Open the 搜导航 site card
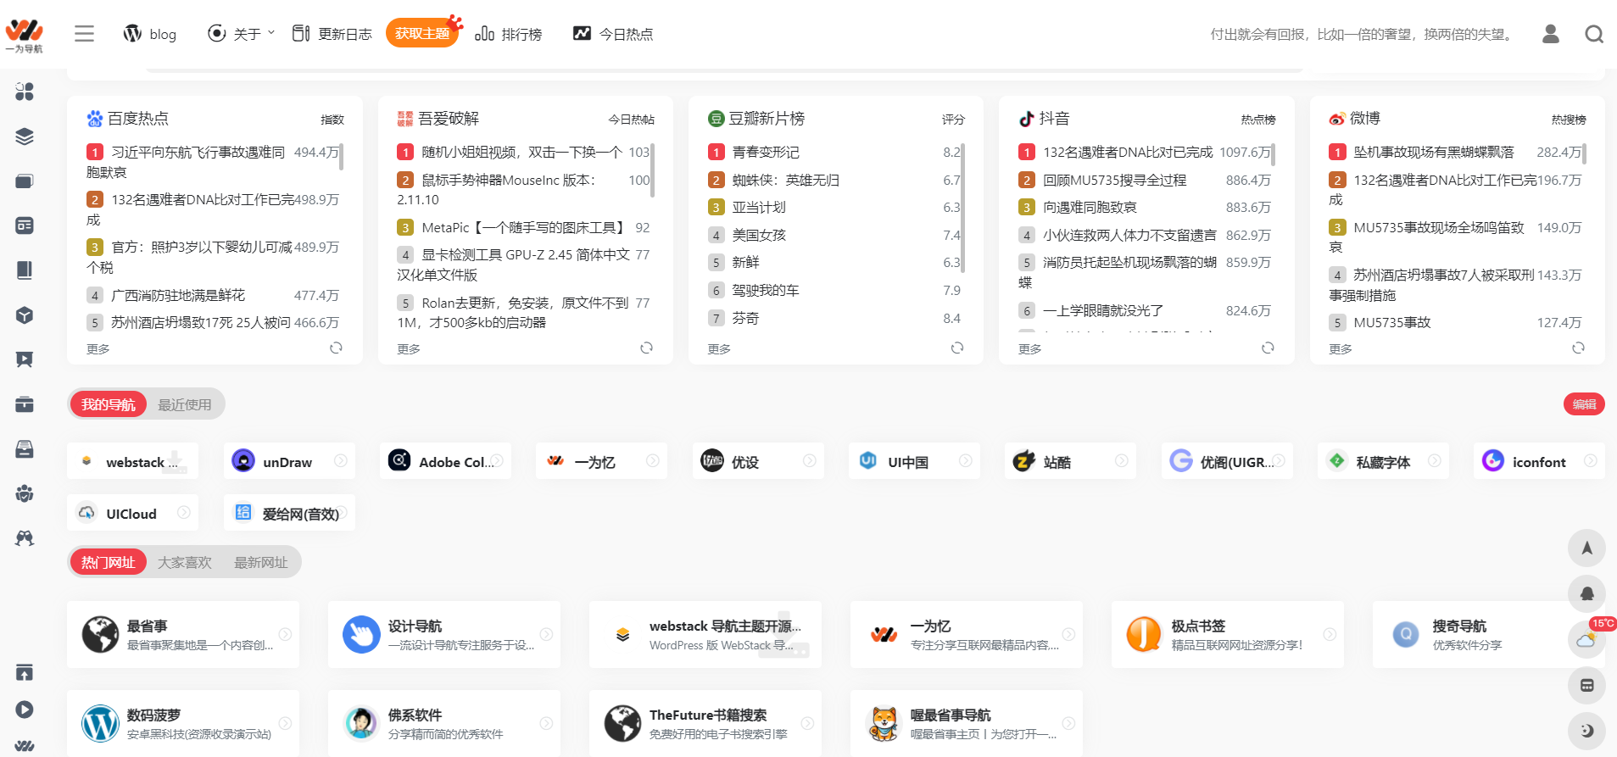This screenshot has height=757, width=1617. [x=1489, y=634]
